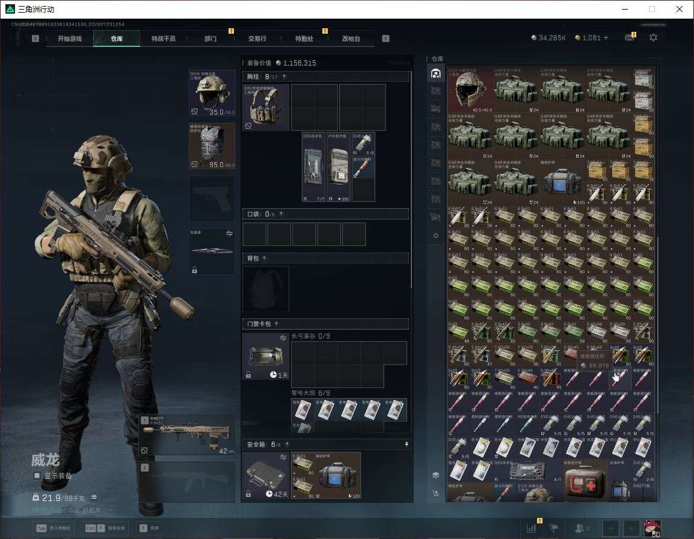Go to the 交易行 tab

[257, 38]
